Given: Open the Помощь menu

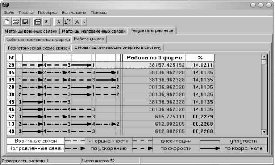Looking at the screenshot, I should tap(99, 13).
